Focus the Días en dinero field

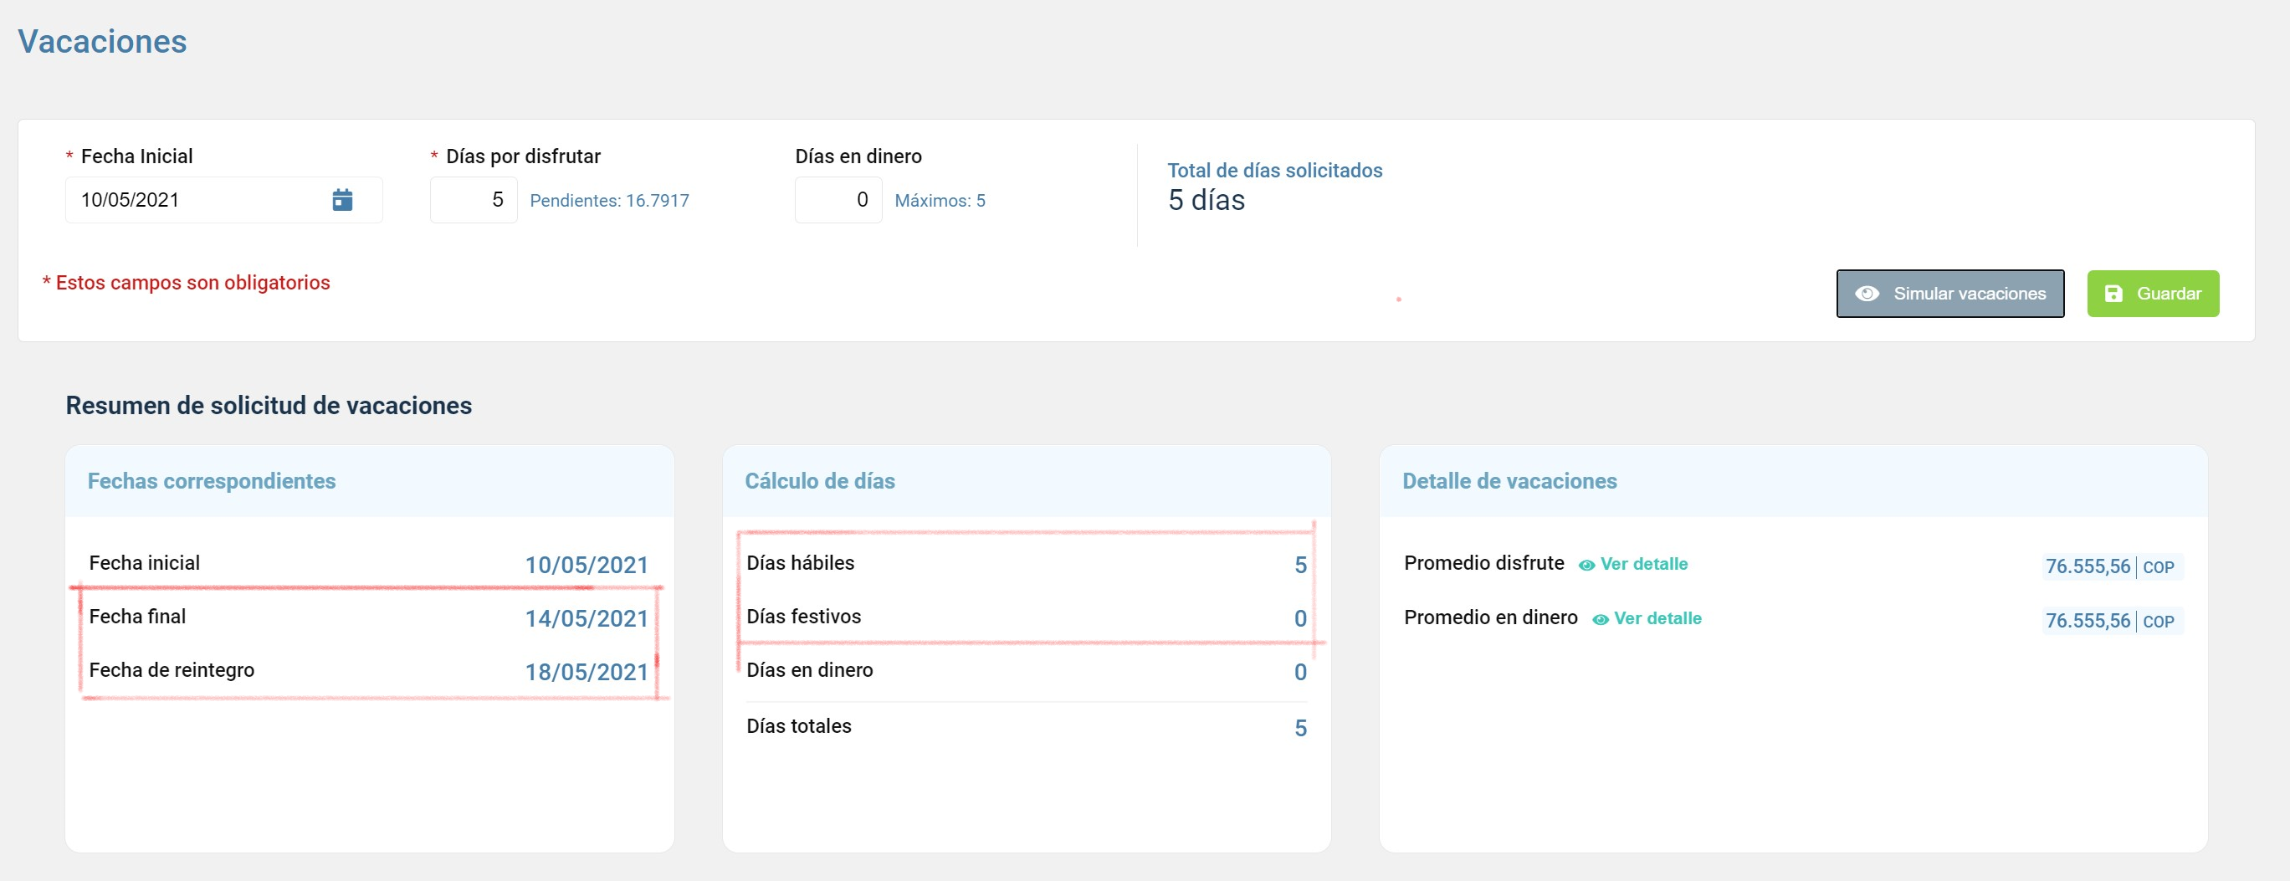pyautogui.click(x=838, y=200)
